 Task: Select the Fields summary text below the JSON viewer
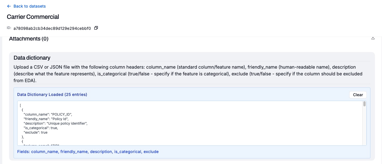coord(88,152)
